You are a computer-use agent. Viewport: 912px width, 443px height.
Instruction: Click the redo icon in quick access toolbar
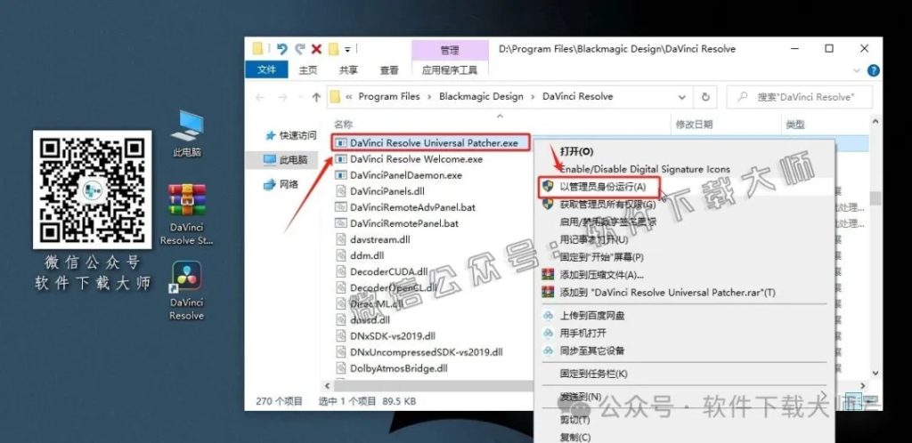(x=299, y=49)
